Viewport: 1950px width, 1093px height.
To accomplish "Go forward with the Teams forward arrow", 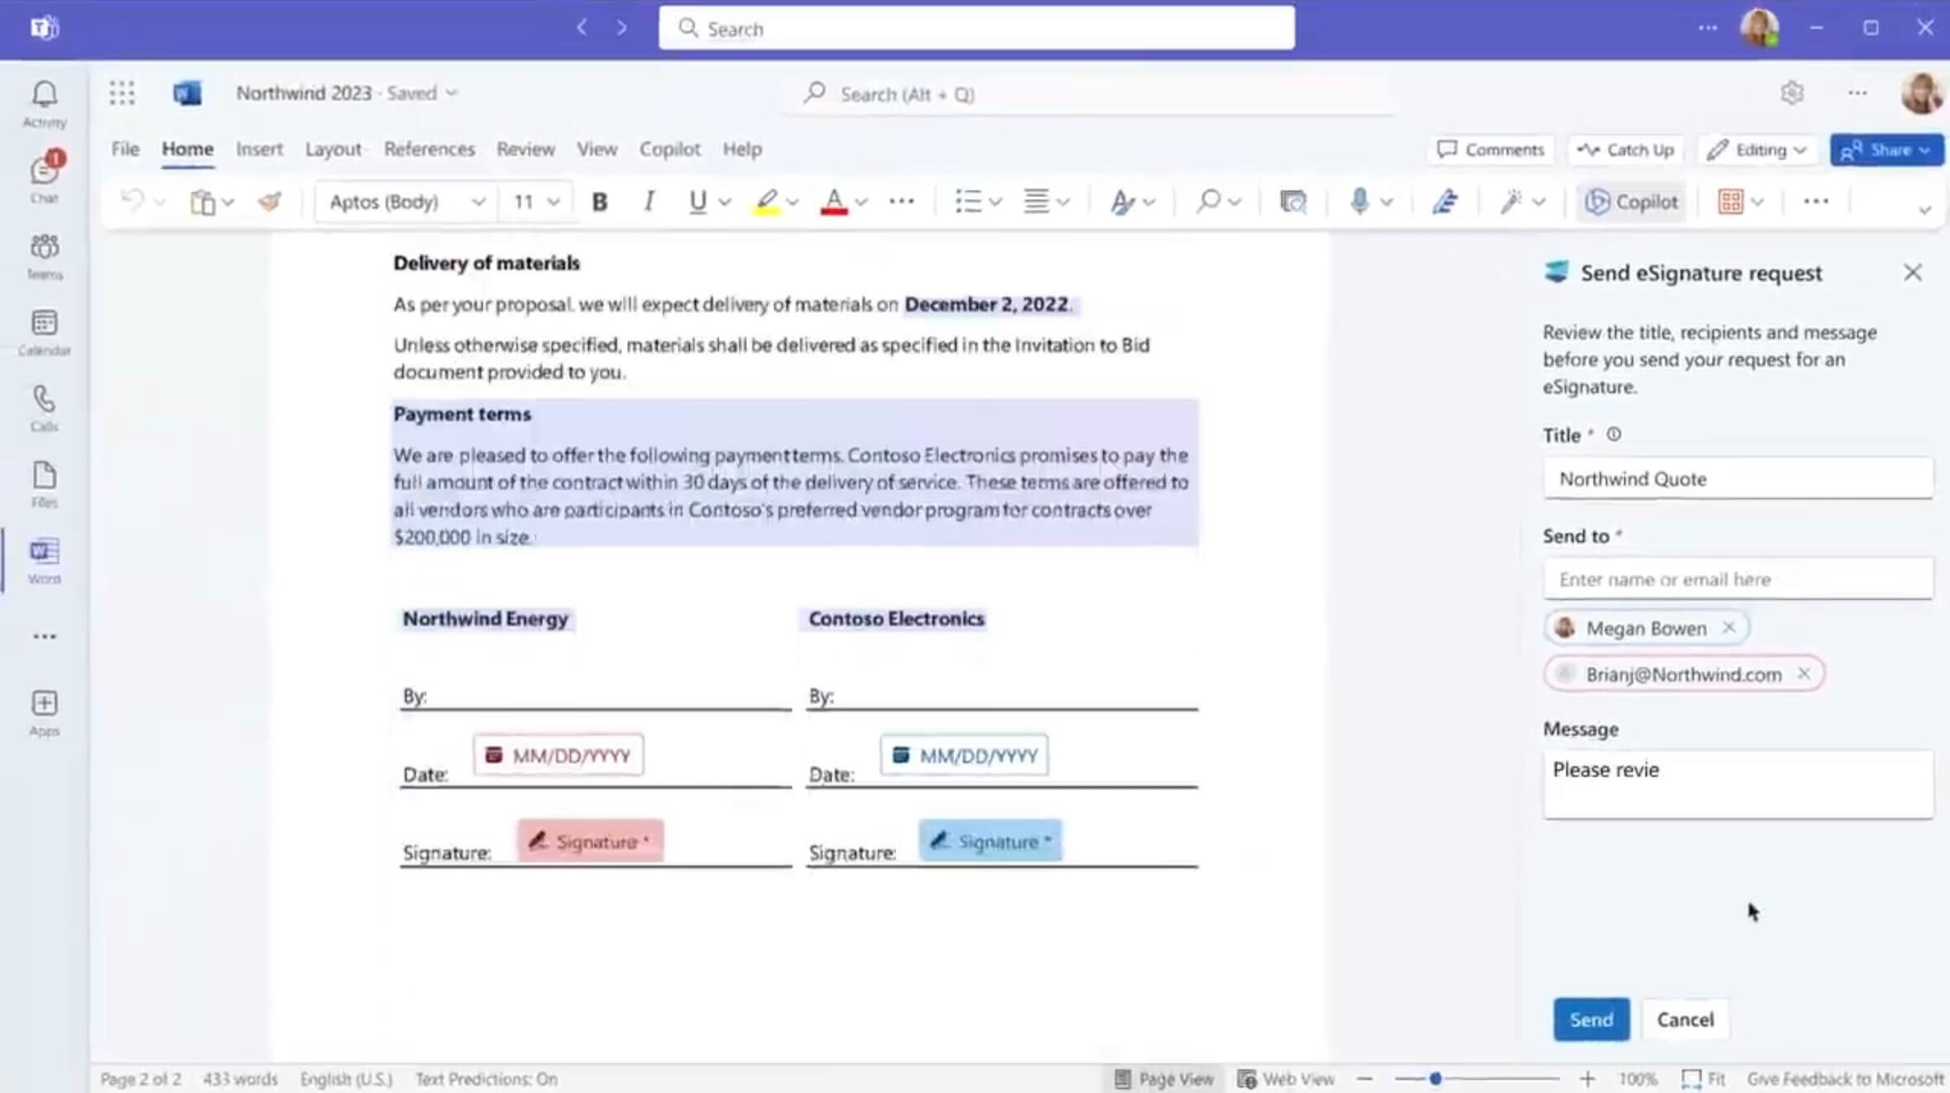I will point(622,27).
